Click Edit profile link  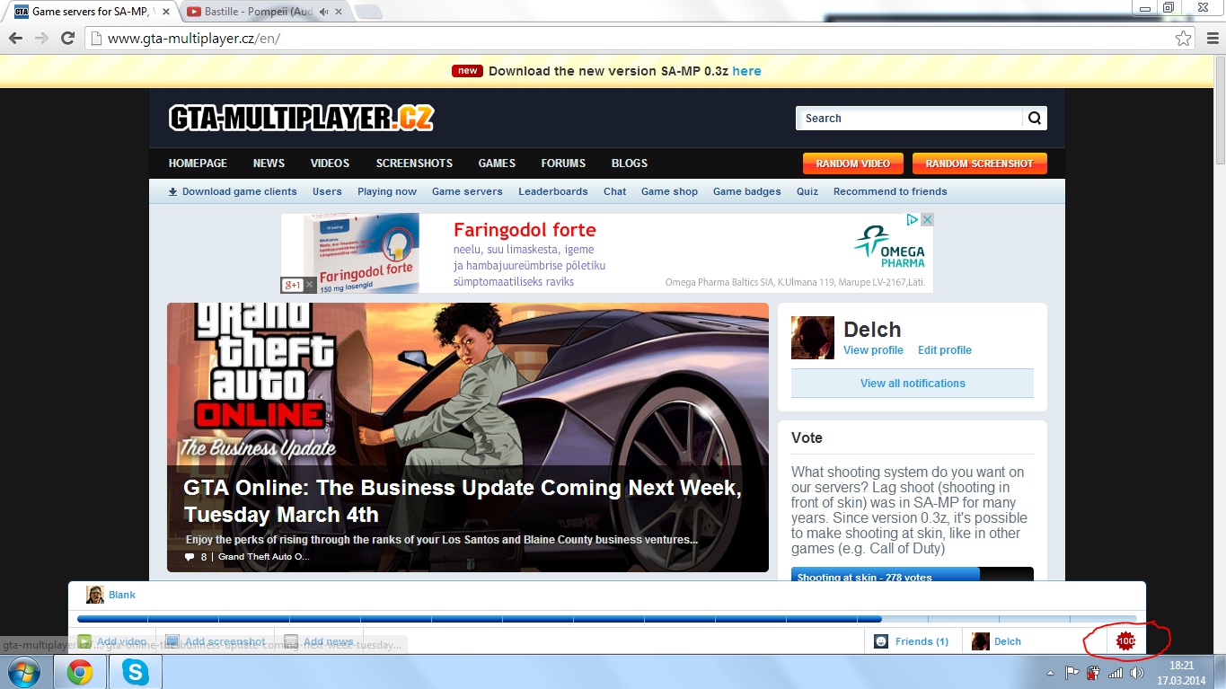click(x=945, y=350)
